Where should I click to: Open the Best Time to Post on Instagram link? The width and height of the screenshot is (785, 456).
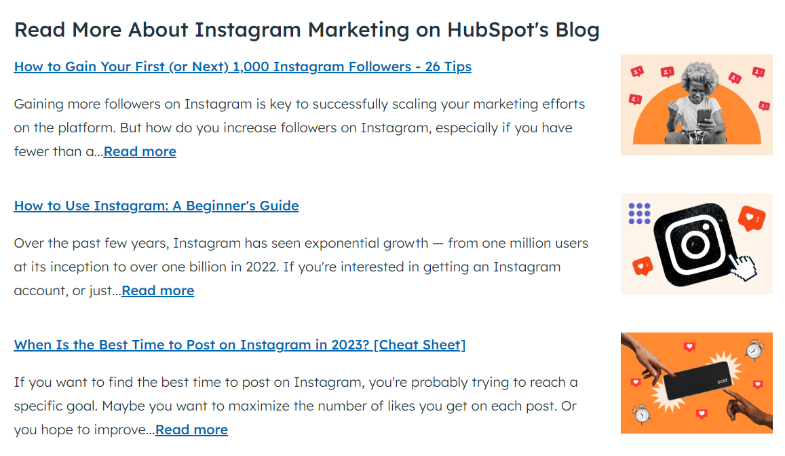[x=240, y=345]
